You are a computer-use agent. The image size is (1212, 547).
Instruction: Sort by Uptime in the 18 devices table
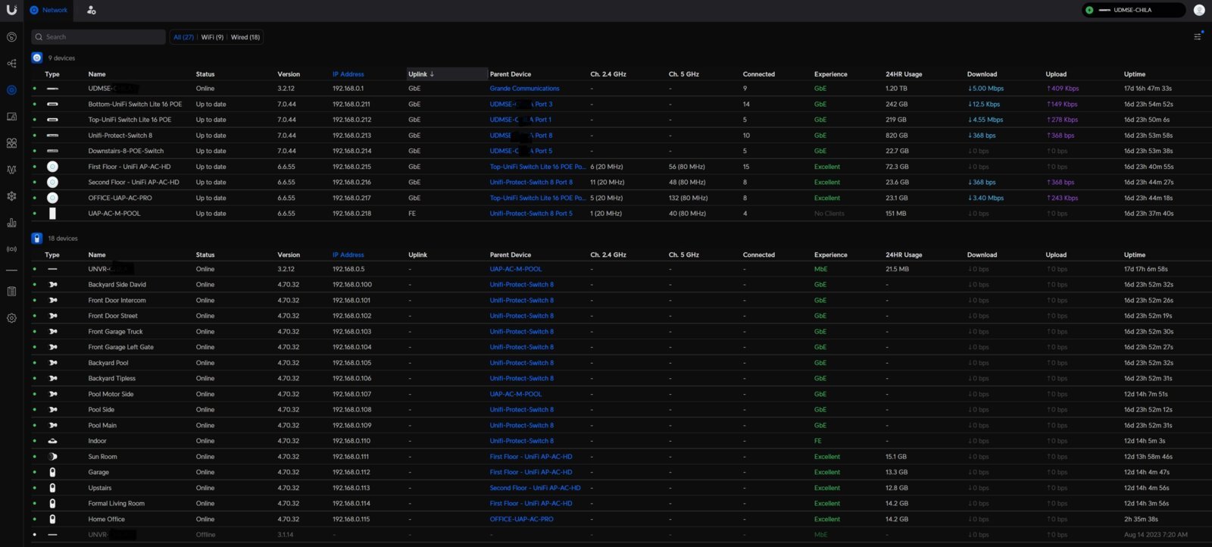pos(1135,255)
